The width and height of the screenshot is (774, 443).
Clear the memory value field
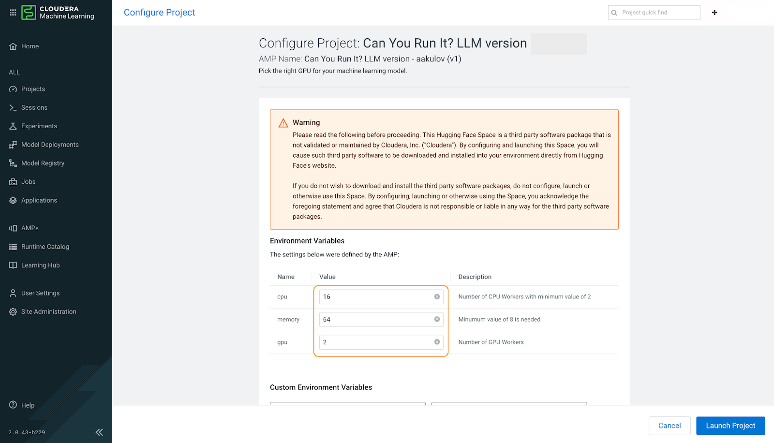436,319
